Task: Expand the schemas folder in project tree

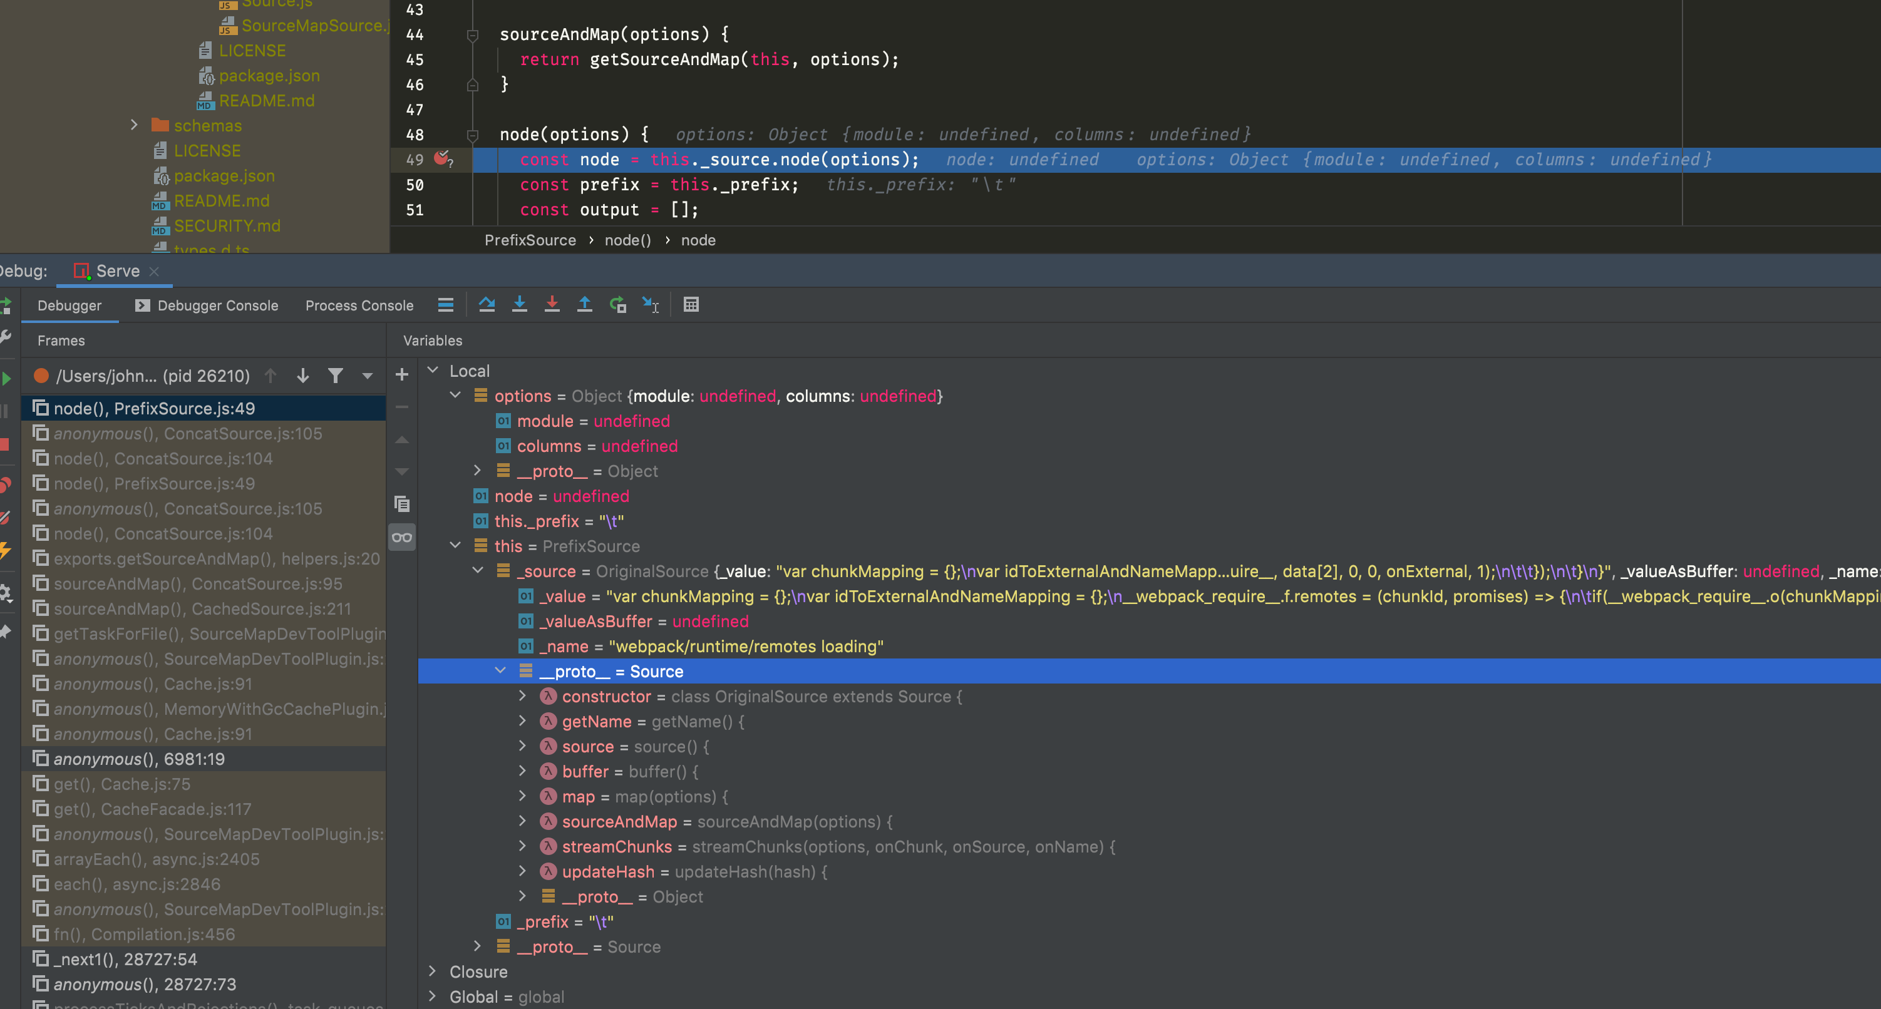Action: click(x=135, y=125)
